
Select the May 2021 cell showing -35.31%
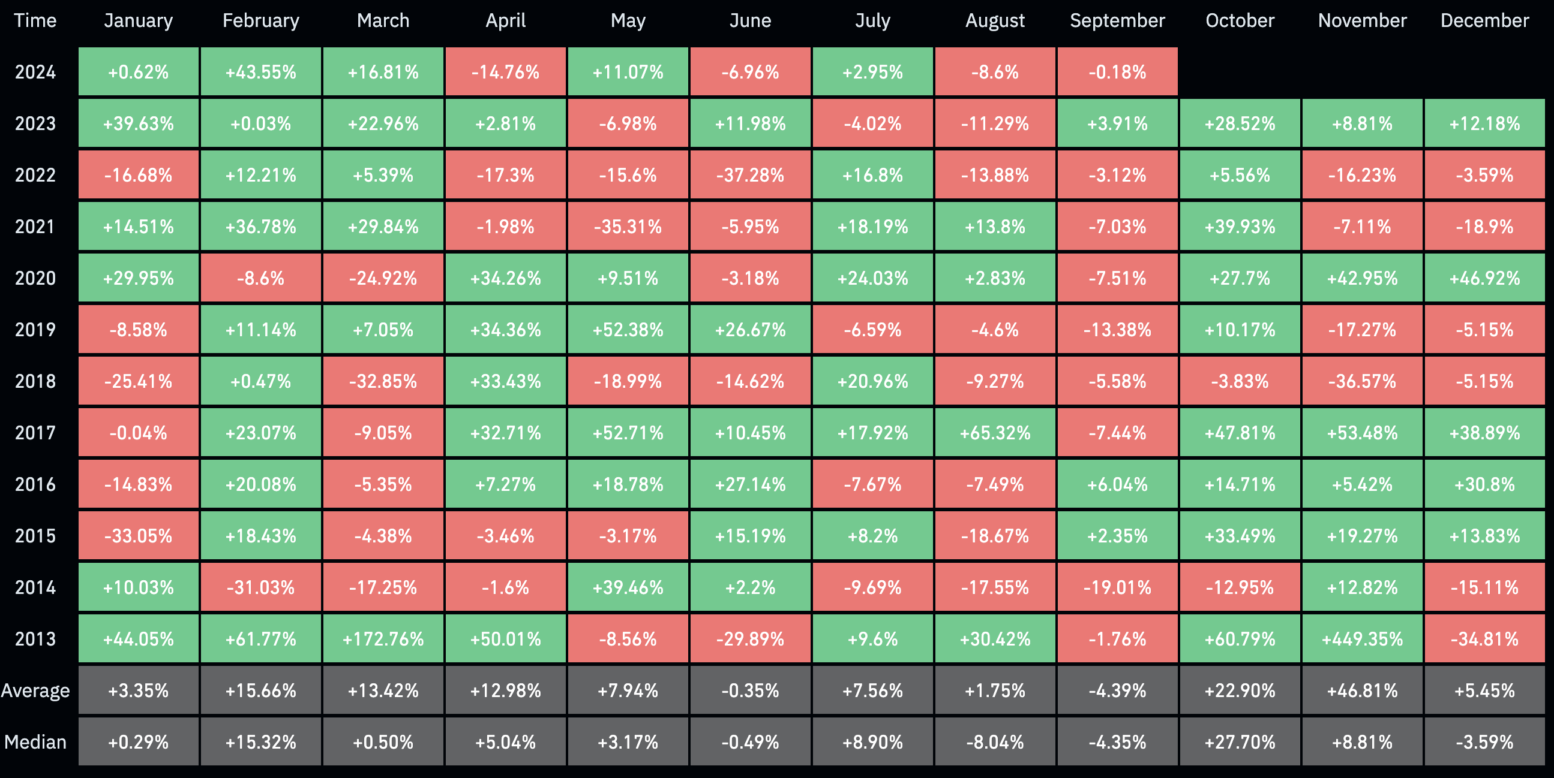point(628,227)
